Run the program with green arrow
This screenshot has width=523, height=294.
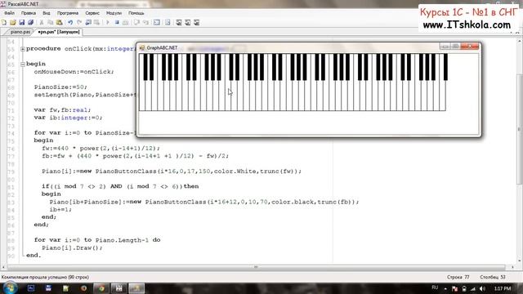tap(107, 22)
